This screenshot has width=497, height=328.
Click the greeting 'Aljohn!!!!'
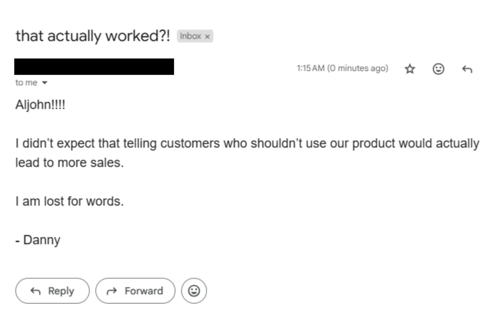coord(40,105)
